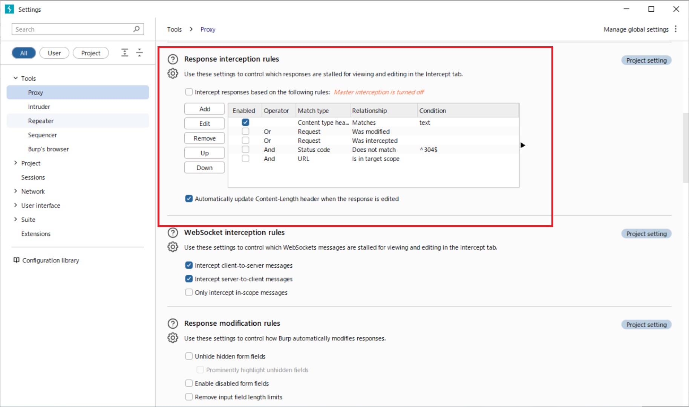Image resolution: width=689 pixels, height=407 pixels.
Task: Toggle automatically update Content-Length header
Action: pyautogui.click(x=189, y=199)
